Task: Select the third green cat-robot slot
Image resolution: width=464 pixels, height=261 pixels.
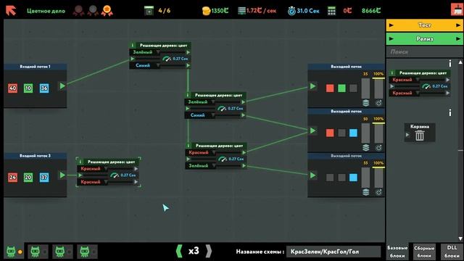Action: click(x=62, y=252)
